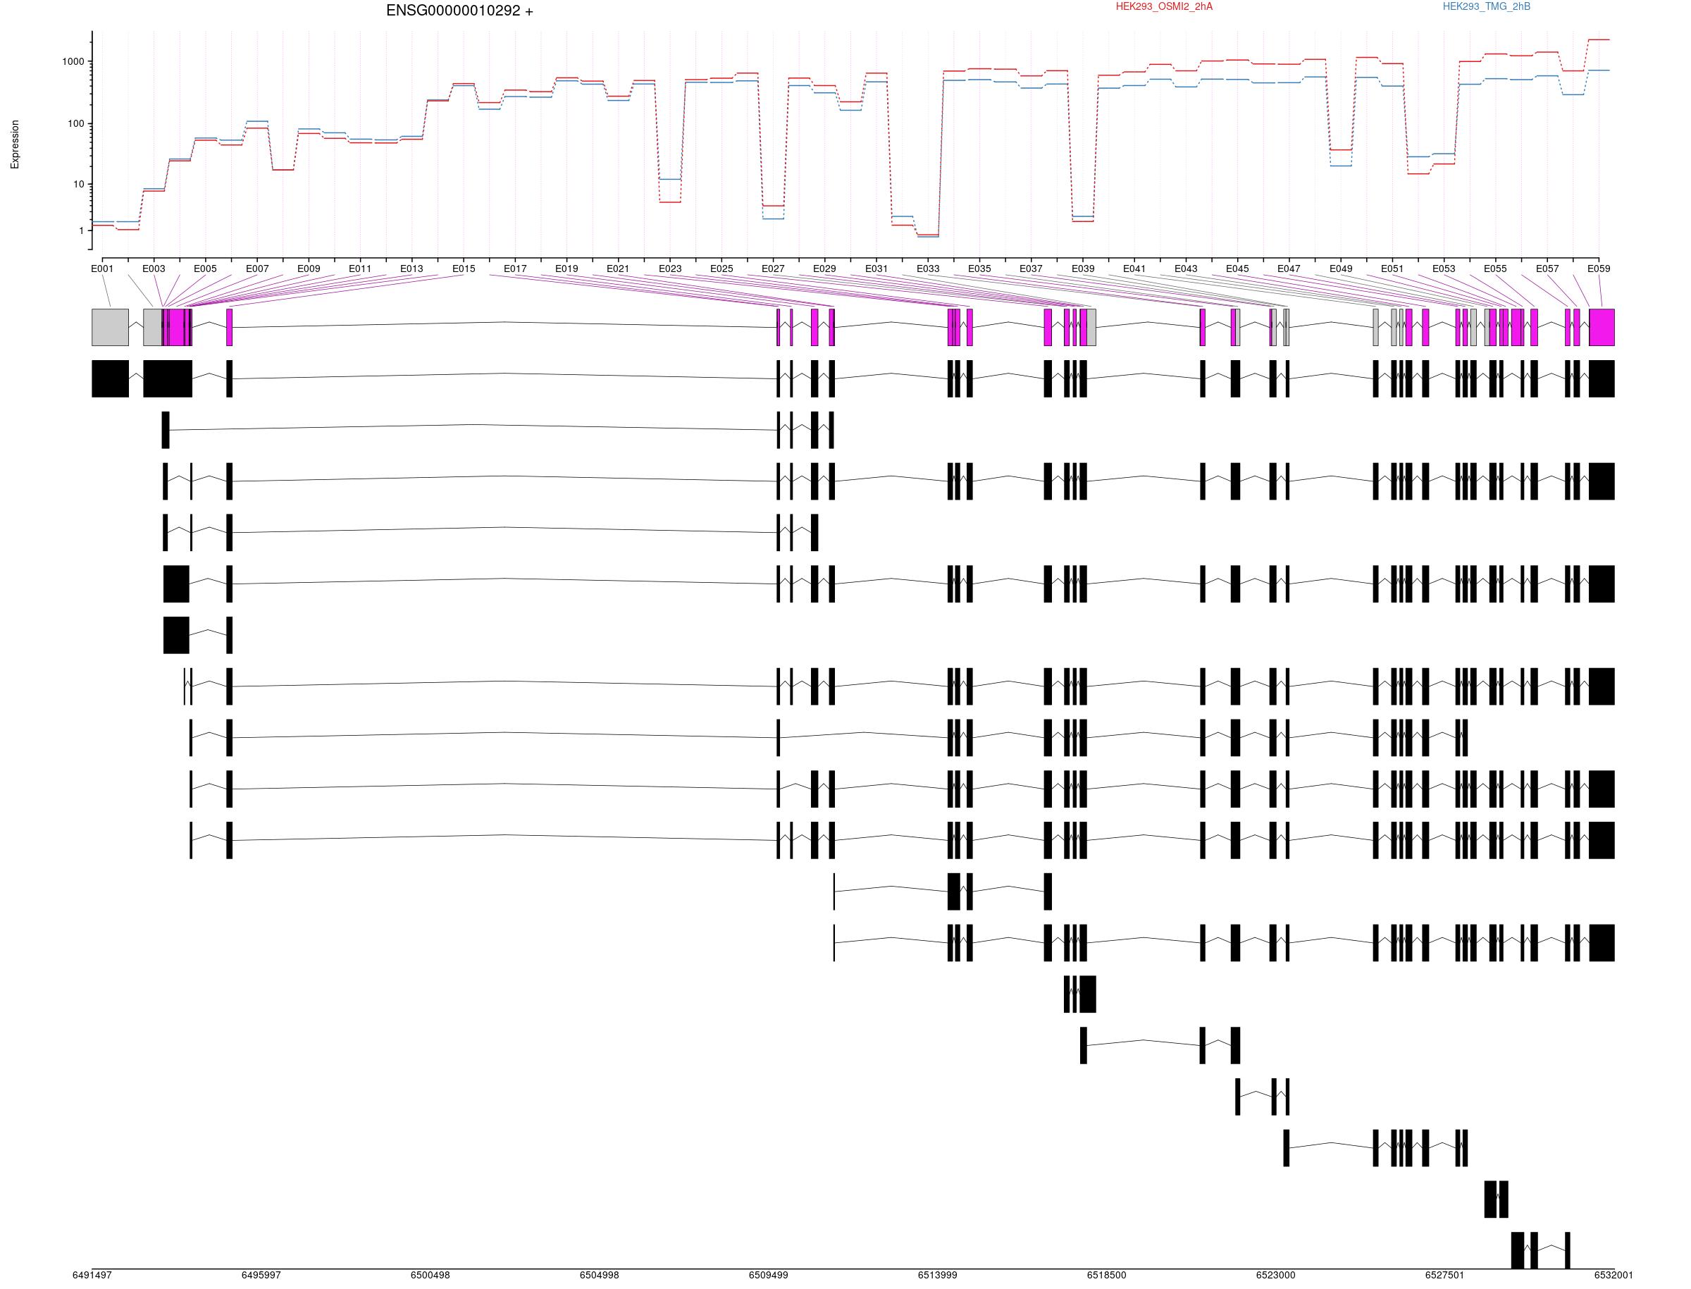Click exon label E027
Image resolution: width=1691 pixels, height=1289 pixels.
click(x=772, y=269)
